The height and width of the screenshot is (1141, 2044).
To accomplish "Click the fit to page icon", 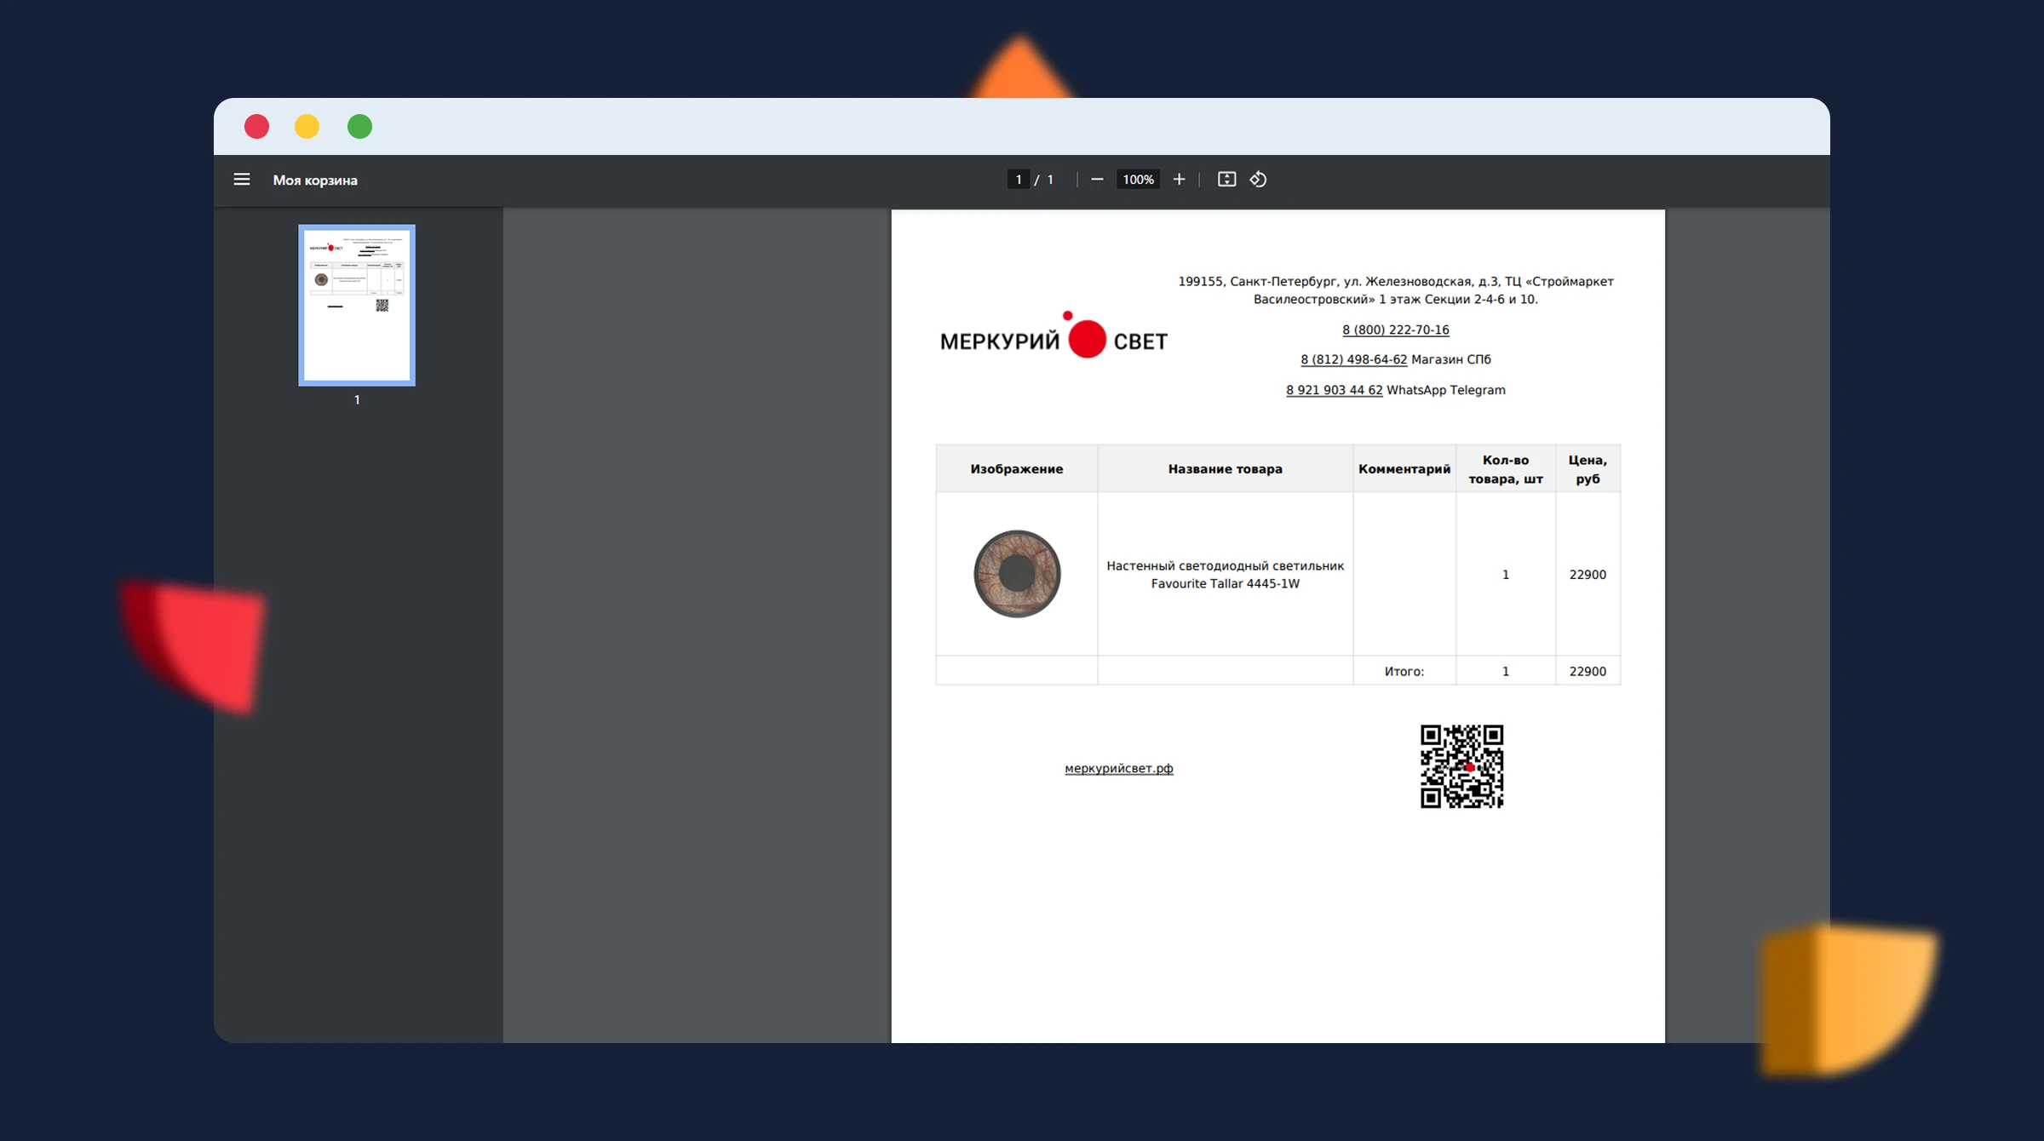I will (1226, 180).
